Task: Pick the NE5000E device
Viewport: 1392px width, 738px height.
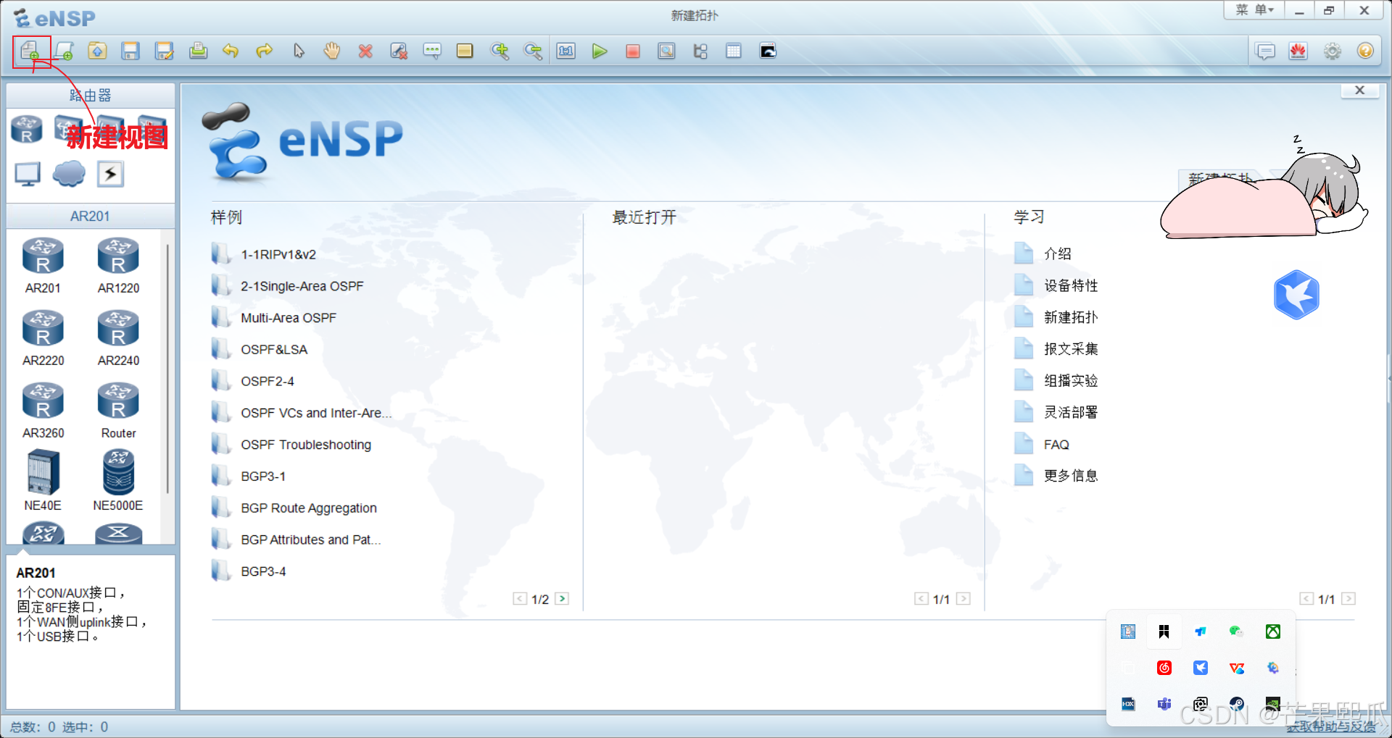Action: click(x=118, y=481)
